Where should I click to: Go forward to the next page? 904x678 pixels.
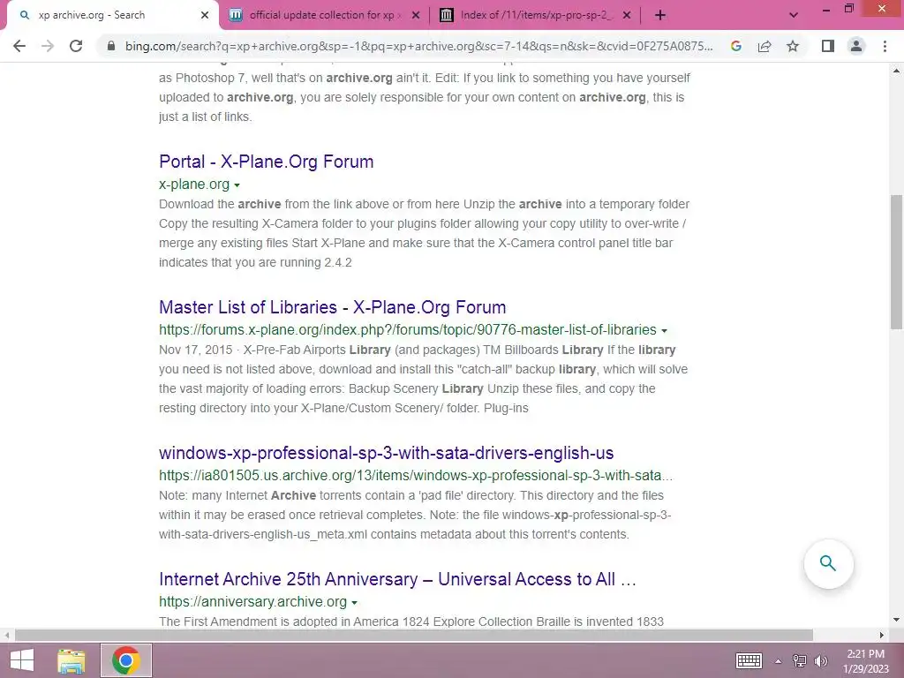pos(48,46)
